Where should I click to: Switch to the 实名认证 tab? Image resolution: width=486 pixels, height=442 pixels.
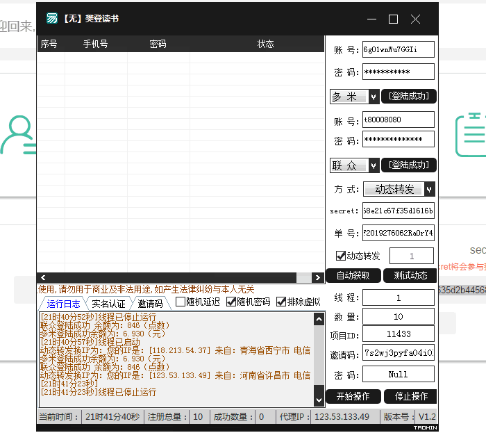108,304
